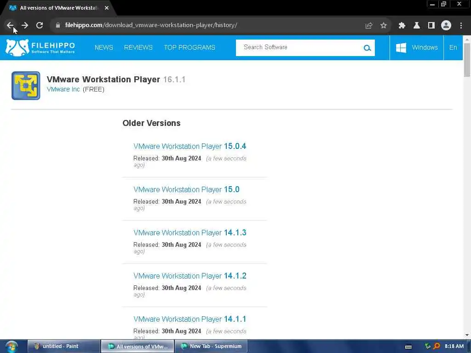Open the profile avatar icon
The image size is (471, 353).
446,25
